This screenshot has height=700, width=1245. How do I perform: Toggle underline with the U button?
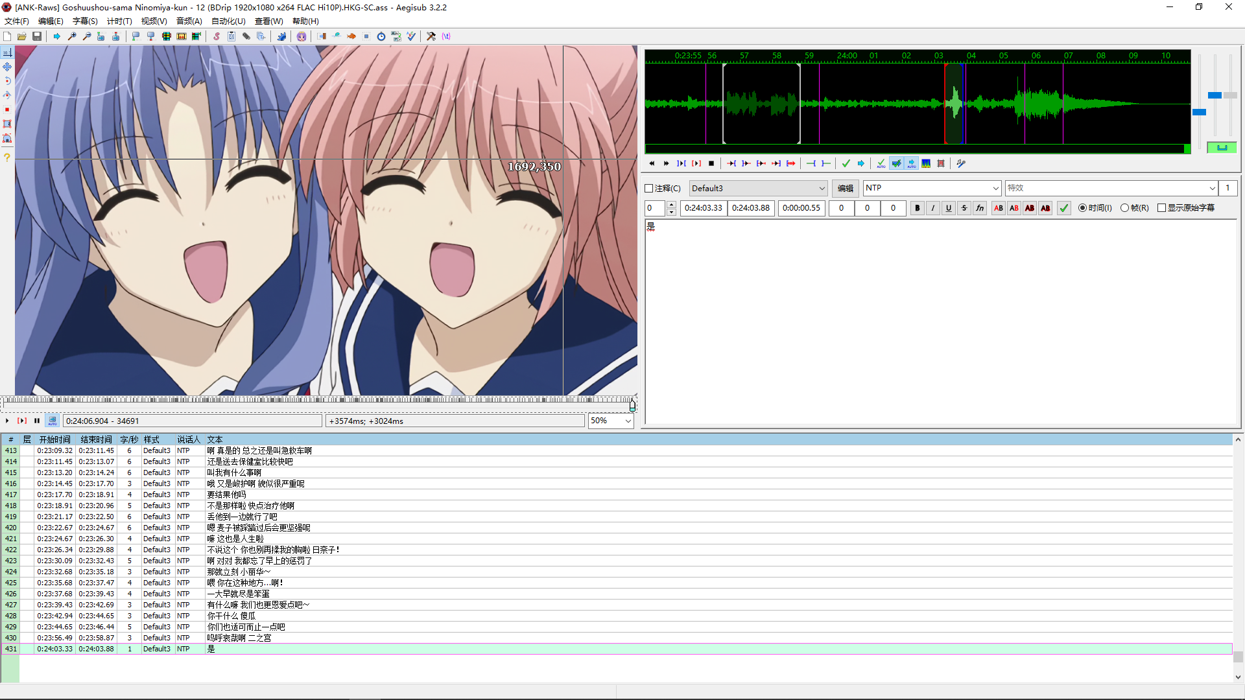949,208
